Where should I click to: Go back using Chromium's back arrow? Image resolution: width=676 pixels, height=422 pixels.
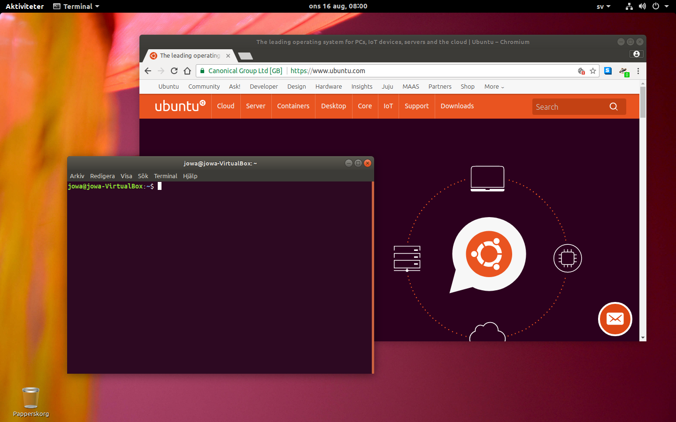coord(148,71)
